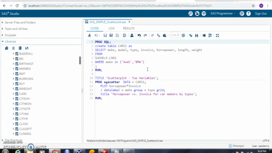Click the delete trash icon in Libraries
The width and height of the screenshot is (272, 153).
[13, 48]
